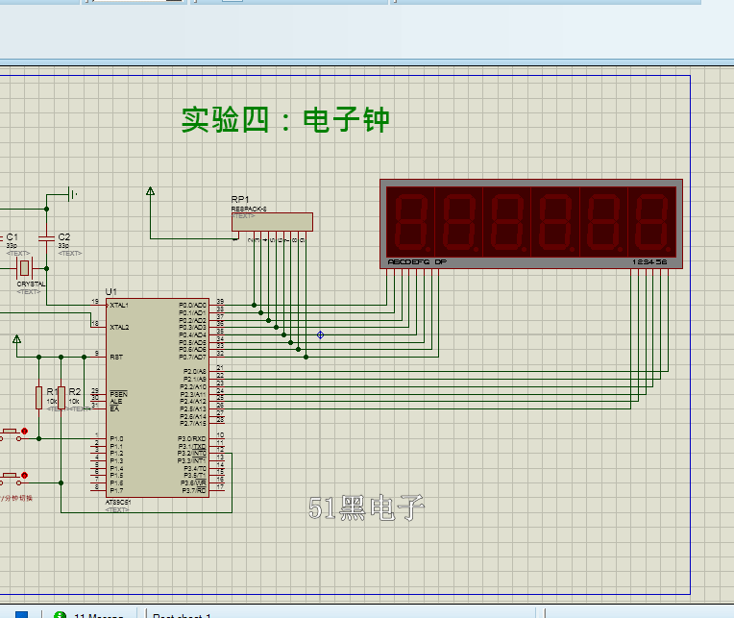This screenshot has width=734, height=618.
Task: Select the six-digit 7-segment display component
Action: coord(531,224)
